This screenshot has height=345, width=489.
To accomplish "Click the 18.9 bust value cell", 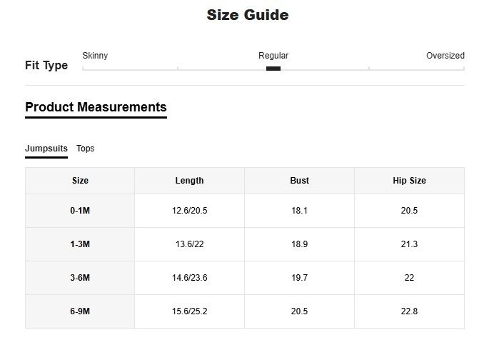I will click(x=300, y=244).
